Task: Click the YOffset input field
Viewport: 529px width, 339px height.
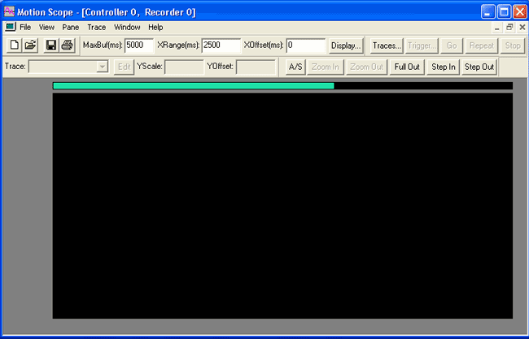Action: pyautogui.click(x=256, y=67)
